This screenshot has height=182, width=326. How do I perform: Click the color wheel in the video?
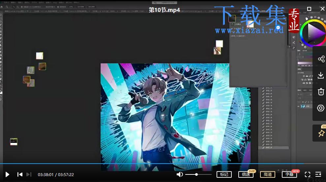coord(313,33)
